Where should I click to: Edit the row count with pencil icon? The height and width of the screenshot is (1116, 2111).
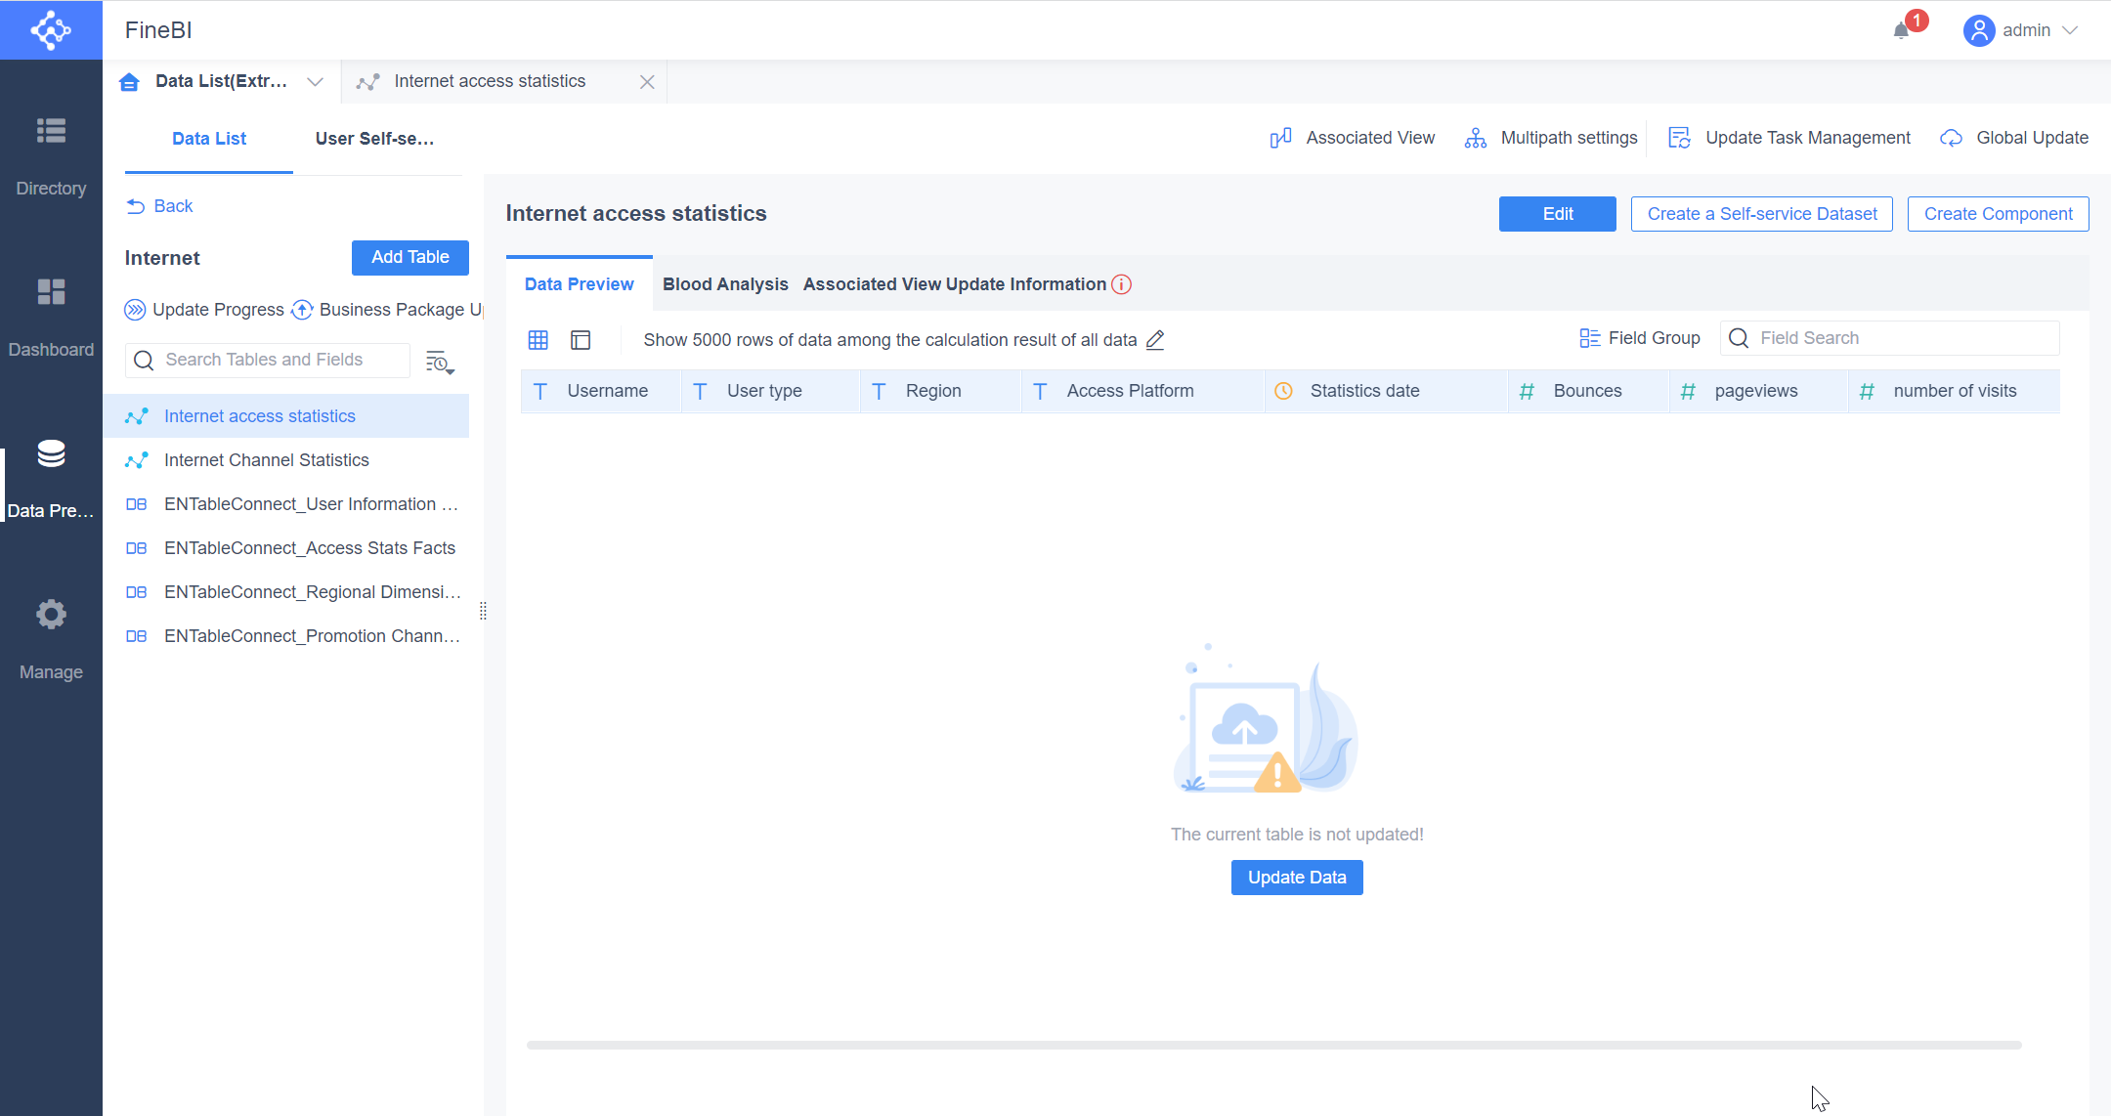(1155, 340)
